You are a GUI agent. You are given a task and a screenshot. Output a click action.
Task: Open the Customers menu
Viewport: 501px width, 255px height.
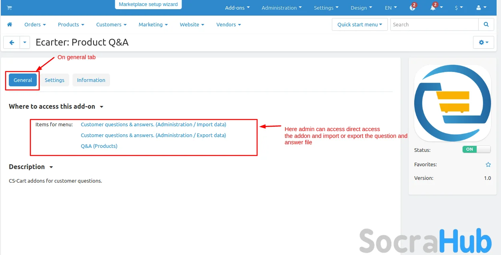[111, 24]
